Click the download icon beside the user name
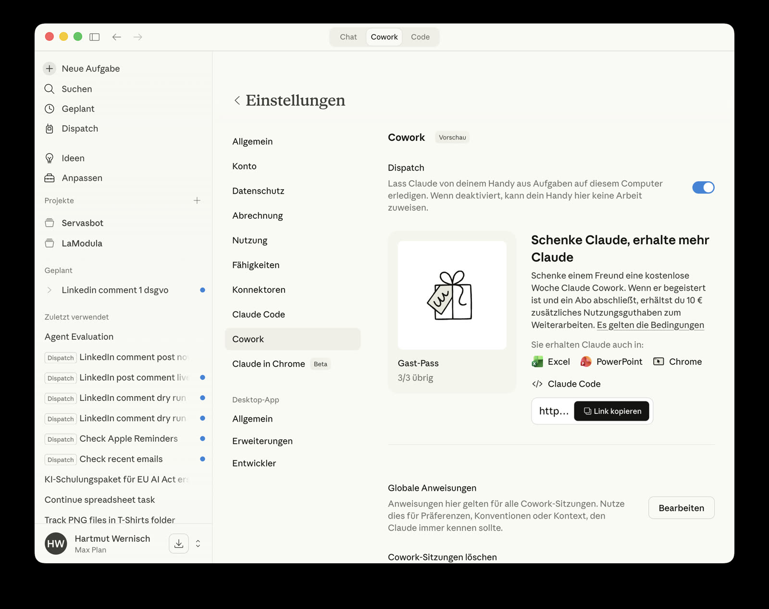This screenshot has width=769, height=609. (x=179, y=544)
